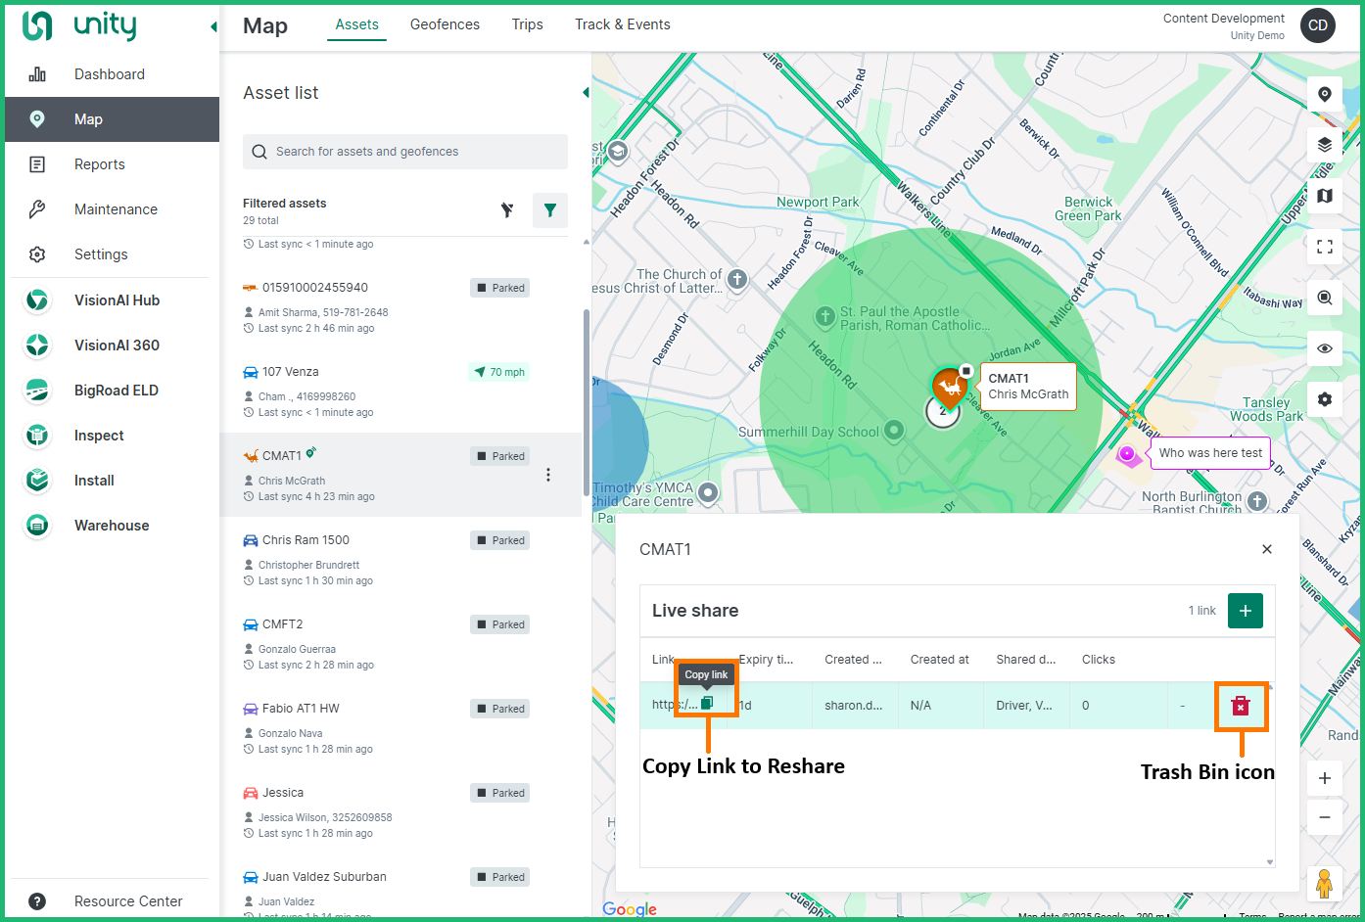Image resolution: width=1365 pixels, height=922 pixels.
Task: Click the copy link icon in Live share
Action: click(x=707, y=703)
